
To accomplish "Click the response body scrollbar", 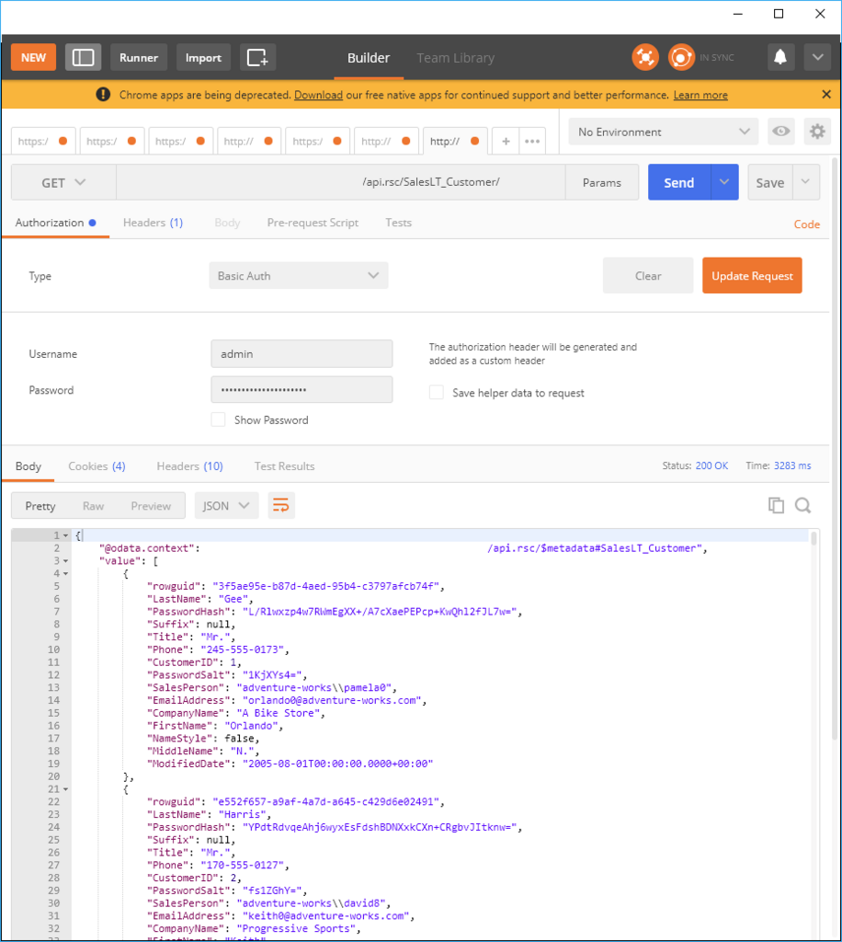I will click(x=814, y=537).
